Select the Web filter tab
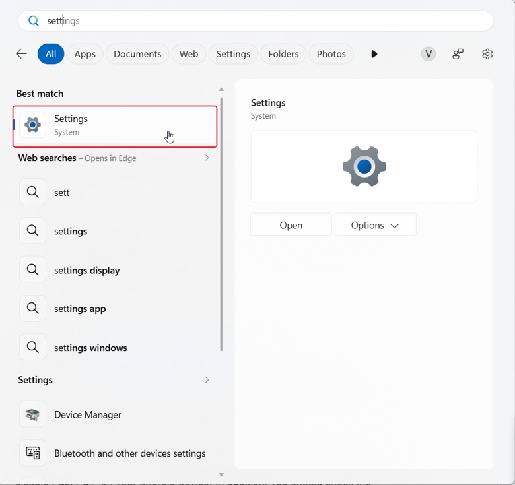 tap(189, 54)
